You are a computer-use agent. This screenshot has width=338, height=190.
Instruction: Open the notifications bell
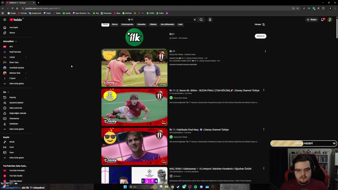point(322,20)
